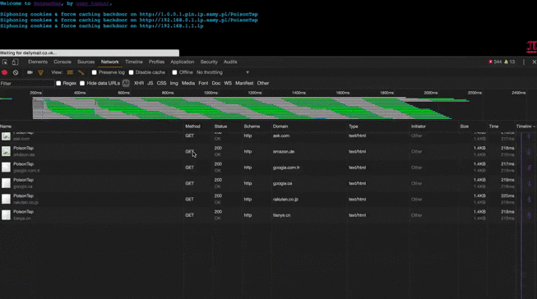Clear the network log icon
Viewport: 537px width, 299px height.
(x=16, y=72)
